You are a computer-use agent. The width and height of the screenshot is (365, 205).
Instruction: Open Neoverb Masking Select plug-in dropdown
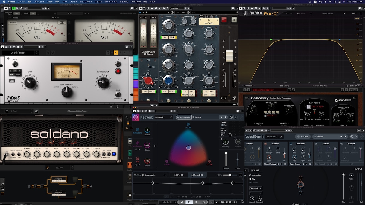tap(154, 175)
